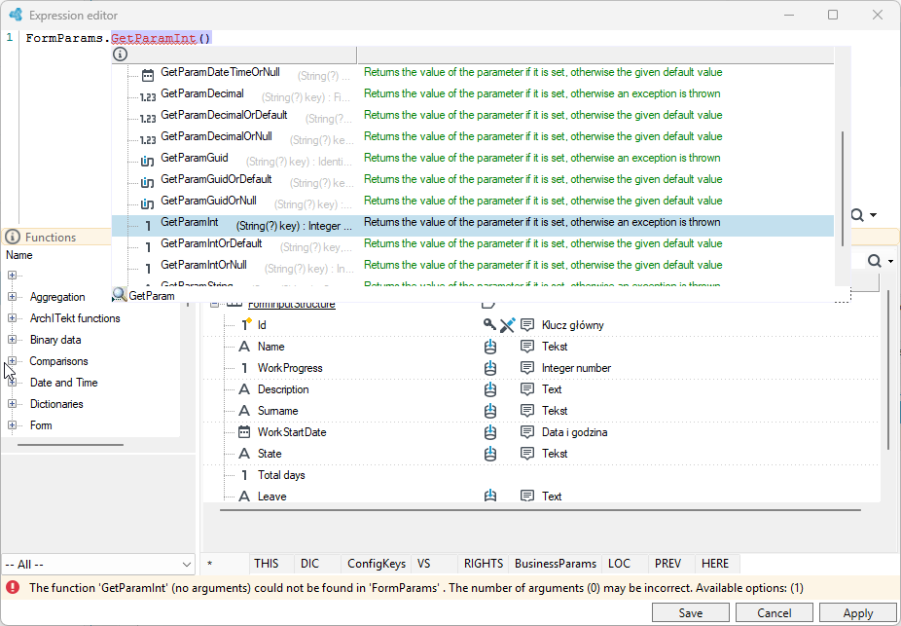The image size is (901, 626).
Task: Switch to the ConfigKeys tab
Action: tap(377, 564)
